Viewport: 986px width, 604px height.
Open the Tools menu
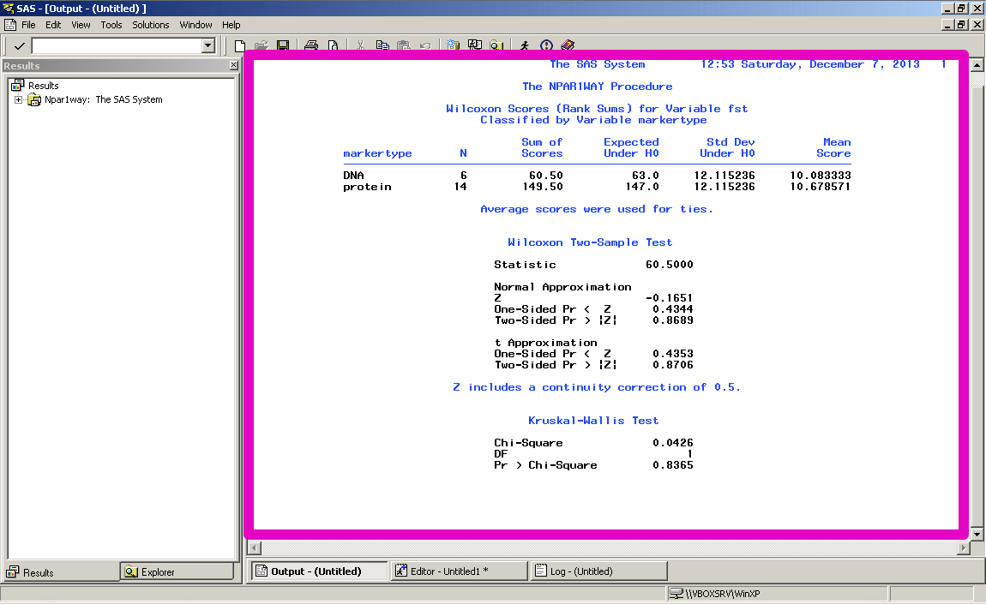coord(111,25)
